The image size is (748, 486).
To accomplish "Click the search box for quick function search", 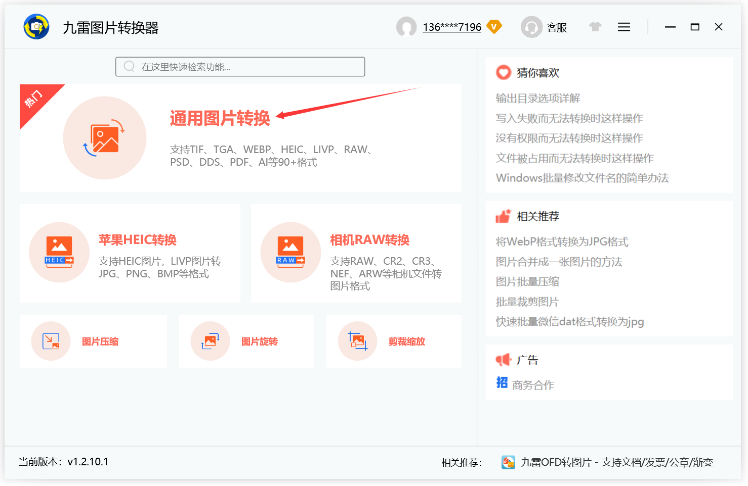I will pyautogui.click(x=240, y=67).
